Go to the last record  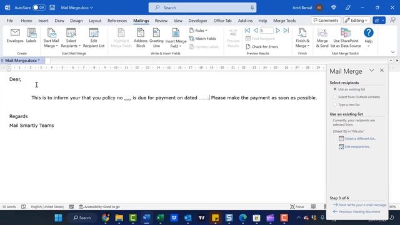[x=286, y=31]
